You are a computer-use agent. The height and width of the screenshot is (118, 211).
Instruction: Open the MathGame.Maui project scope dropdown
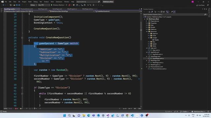pyautogui.click(x=26, y=11)
